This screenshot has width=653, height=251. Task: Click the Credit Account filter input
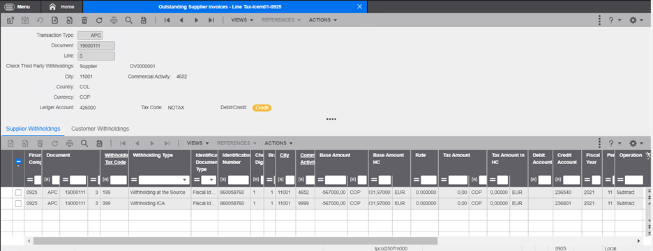[x=572, y=180]
